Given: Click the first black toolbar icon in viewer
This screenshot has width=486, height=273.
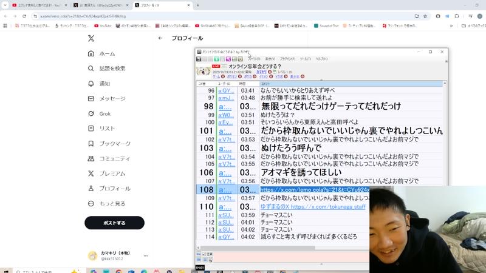Looking at the screenshot, I should point(199,59).
